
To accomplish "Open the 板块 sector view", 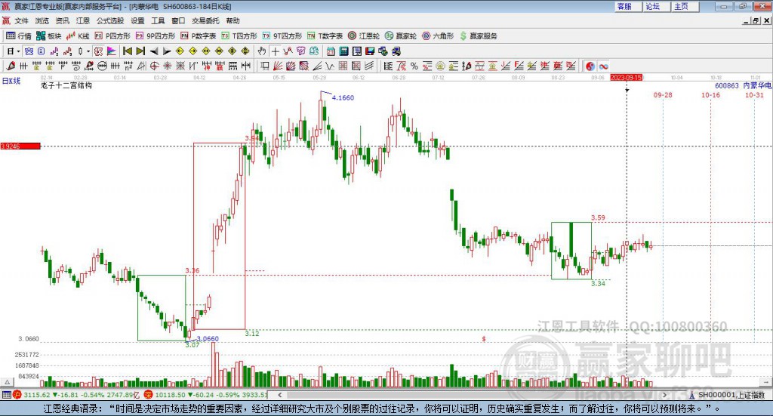I will (x=49, y=35).
